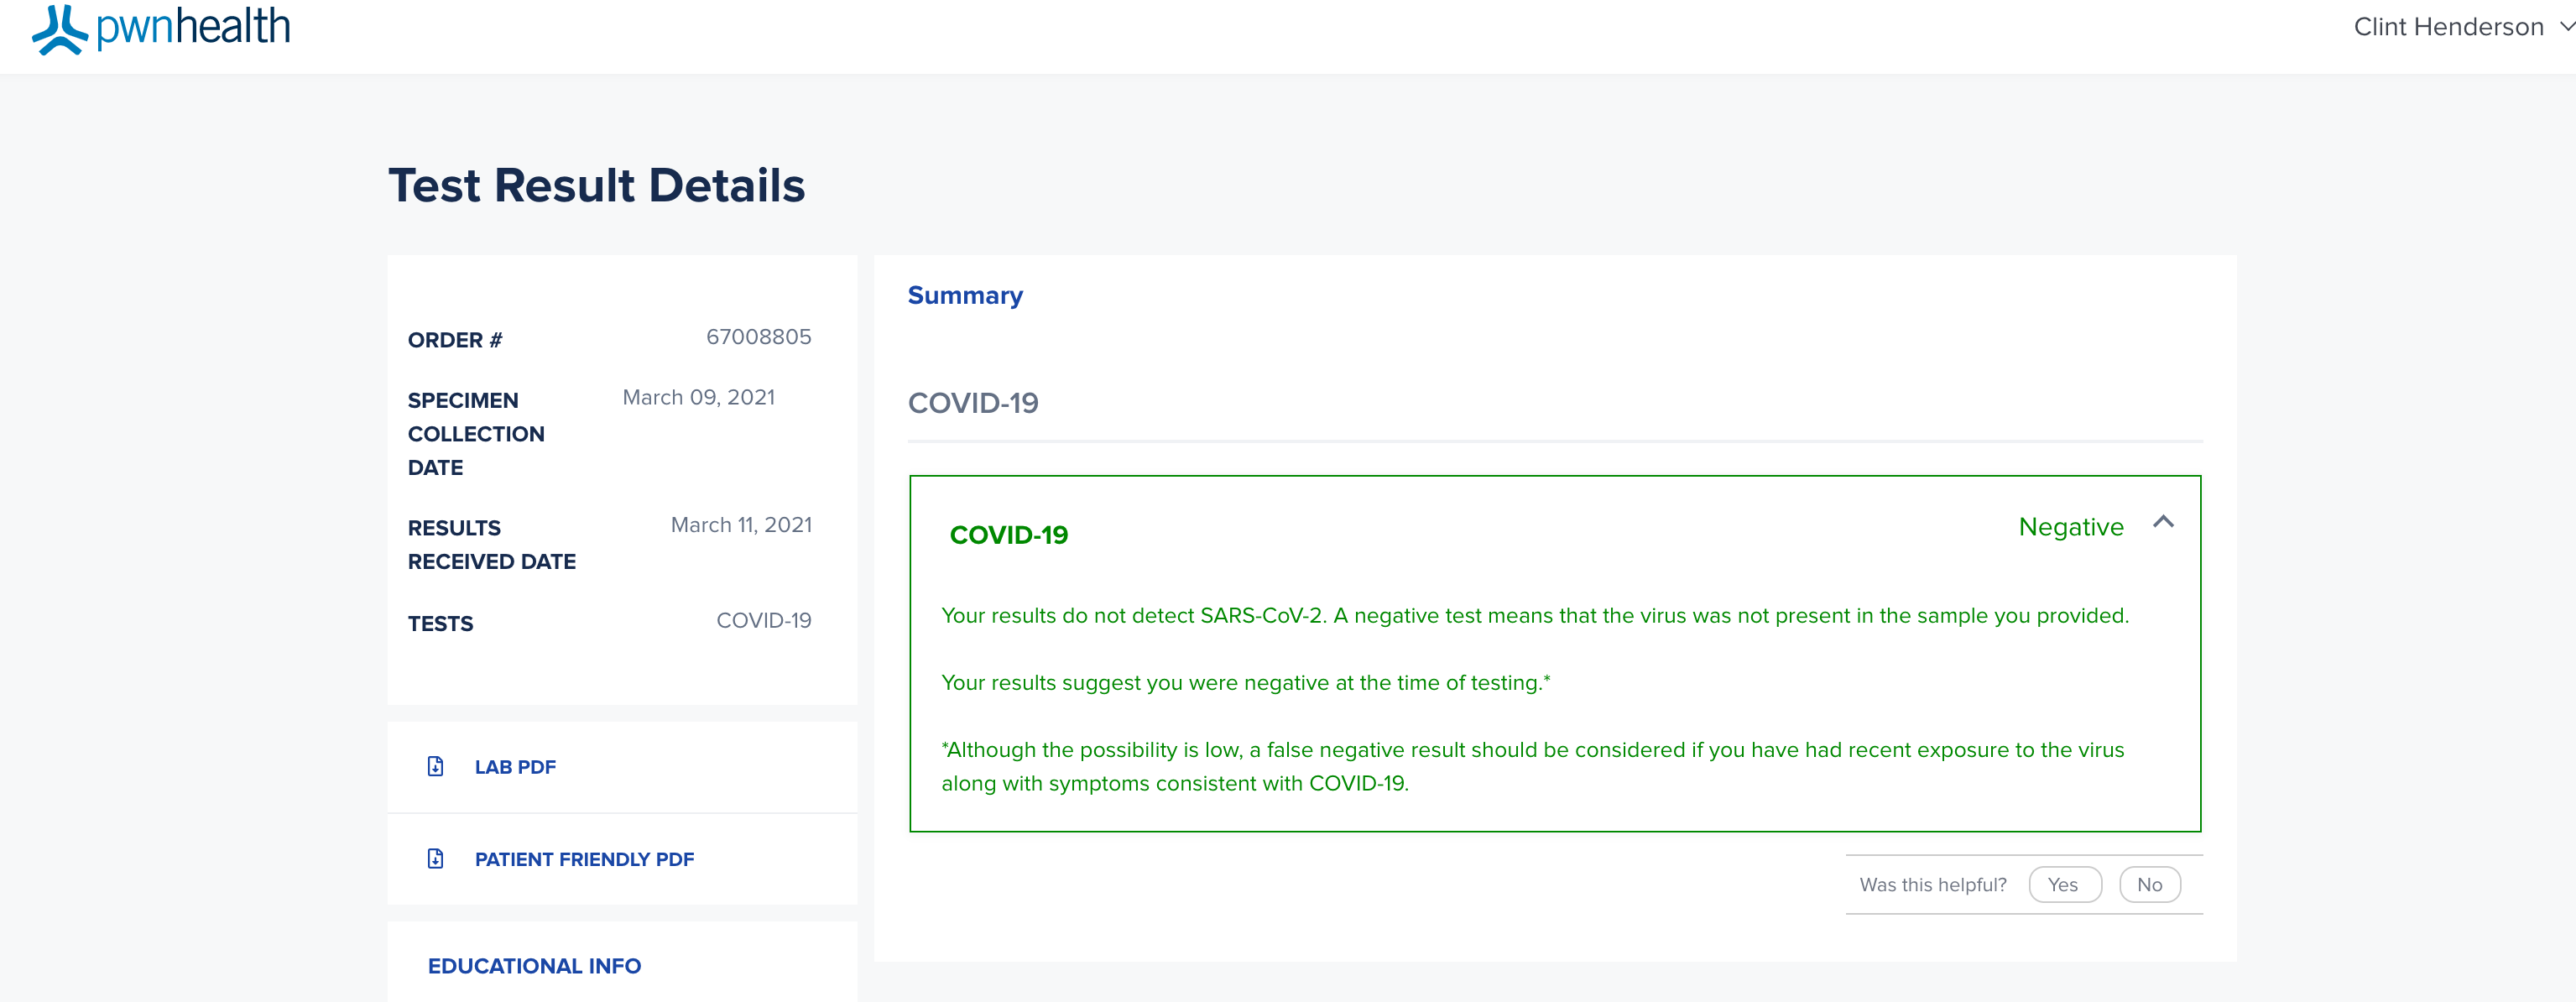This screenshot has width=2576, height=1002.
Task: Click the pwnhealth logo icon
Action: coord(60,29)
